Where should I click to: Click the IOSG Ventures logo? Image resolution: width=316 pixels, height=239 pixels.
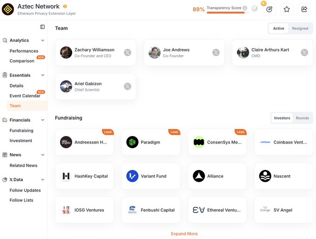tap(66, 210)
